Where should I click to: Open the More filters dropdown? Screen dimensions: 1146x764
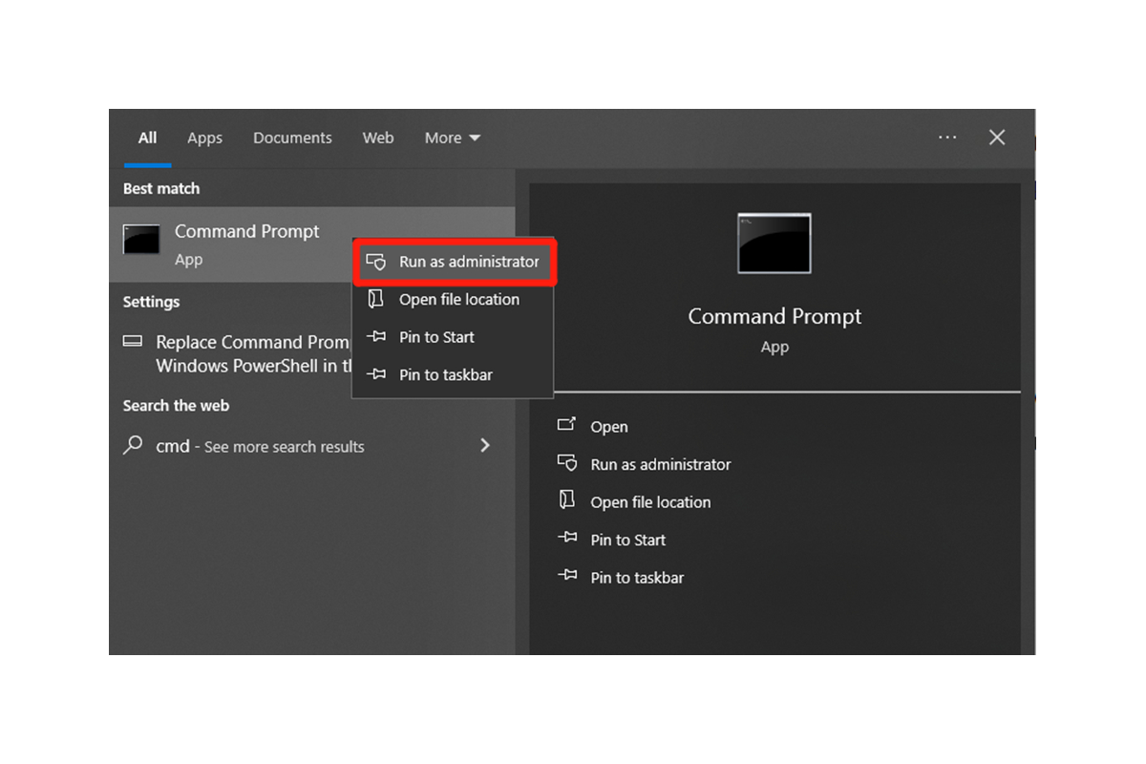coord(452,138)
